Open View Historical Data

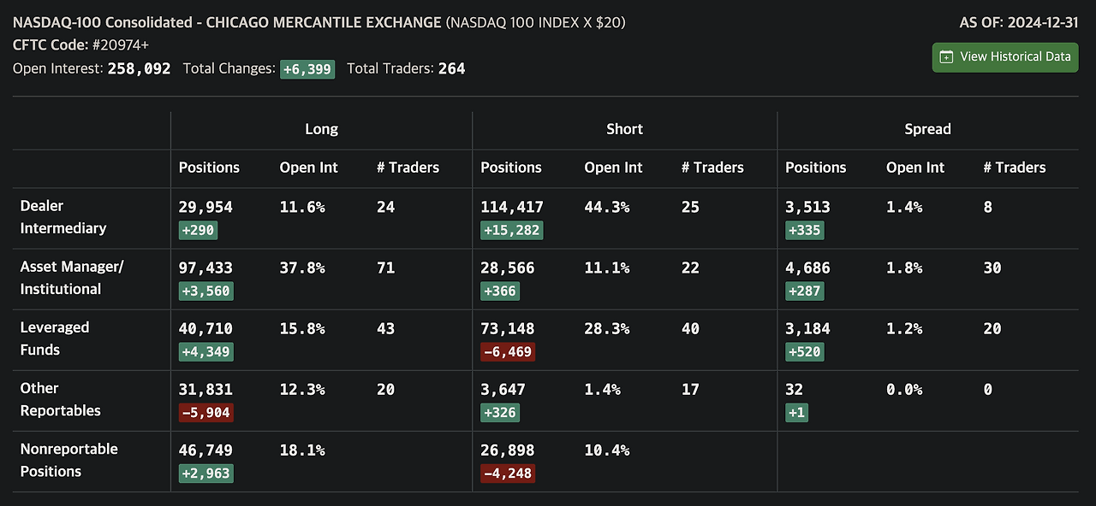1005,57
